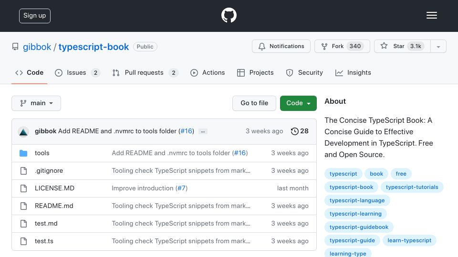View the 28 commits history

300,131
